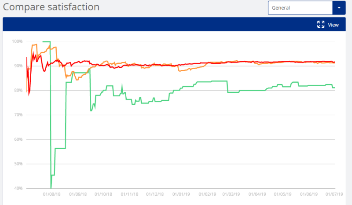Click the 01/12/18 date label
Screen dimensions: 352x205
click(155, 194)
